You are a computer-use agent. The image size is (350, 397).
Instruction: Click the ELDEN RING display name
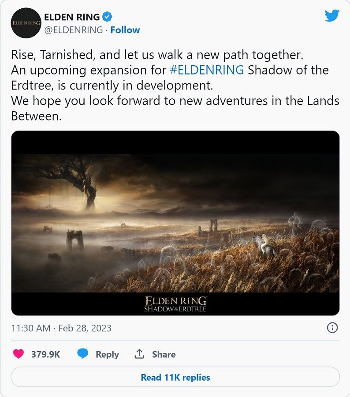click(x=72, y=17)
